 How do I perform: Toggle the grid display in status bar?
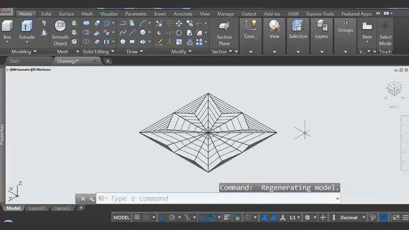137,217
